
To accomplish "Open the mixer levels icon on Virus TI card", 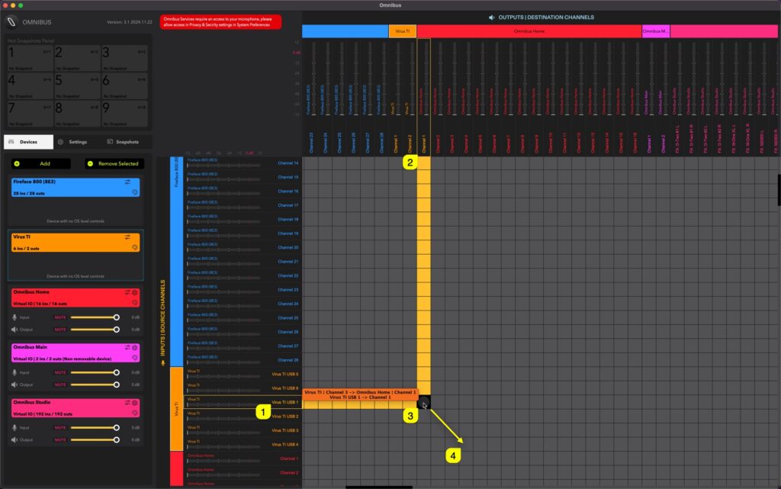I will tap(127, 237).
